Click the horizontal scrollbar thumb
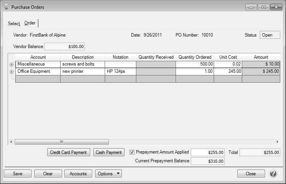The height and width of the screenshot is (184, 286). click(x=62, y=142)
